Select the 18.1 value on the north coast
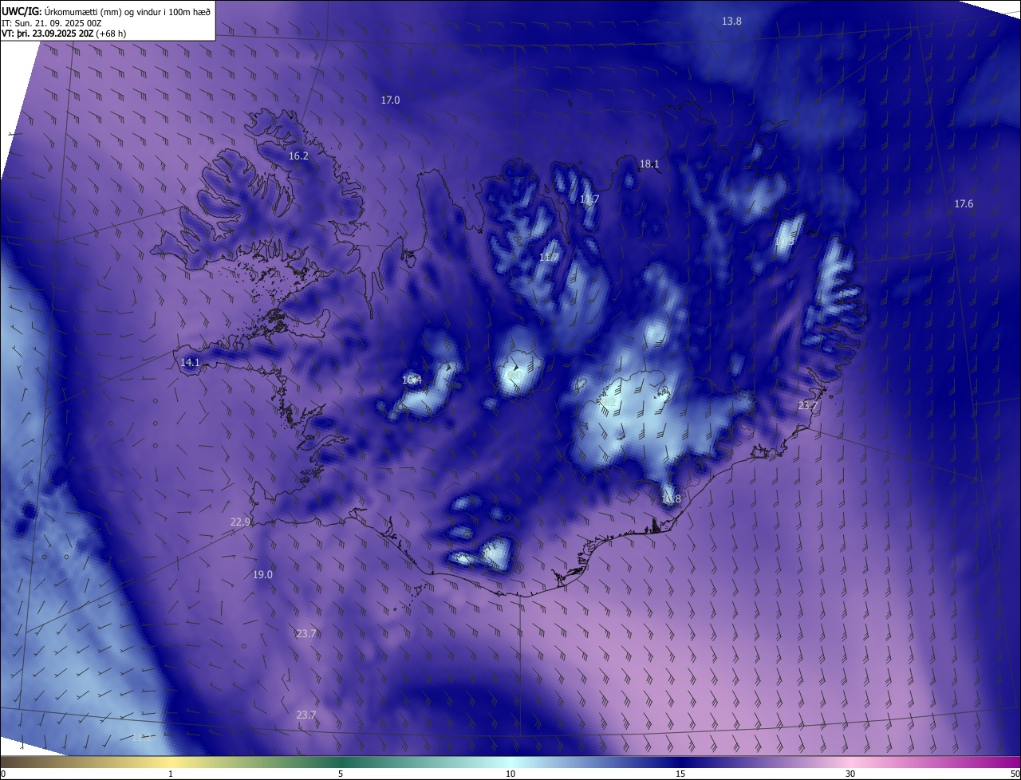 tap(649, 164)
